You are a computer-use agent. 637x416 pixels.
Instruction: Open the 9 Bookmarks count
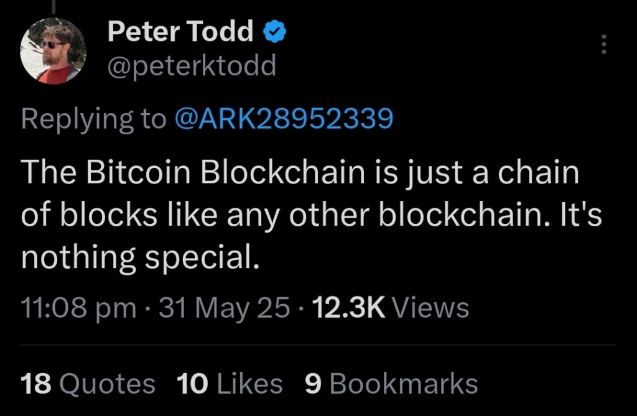click(391, 384)
